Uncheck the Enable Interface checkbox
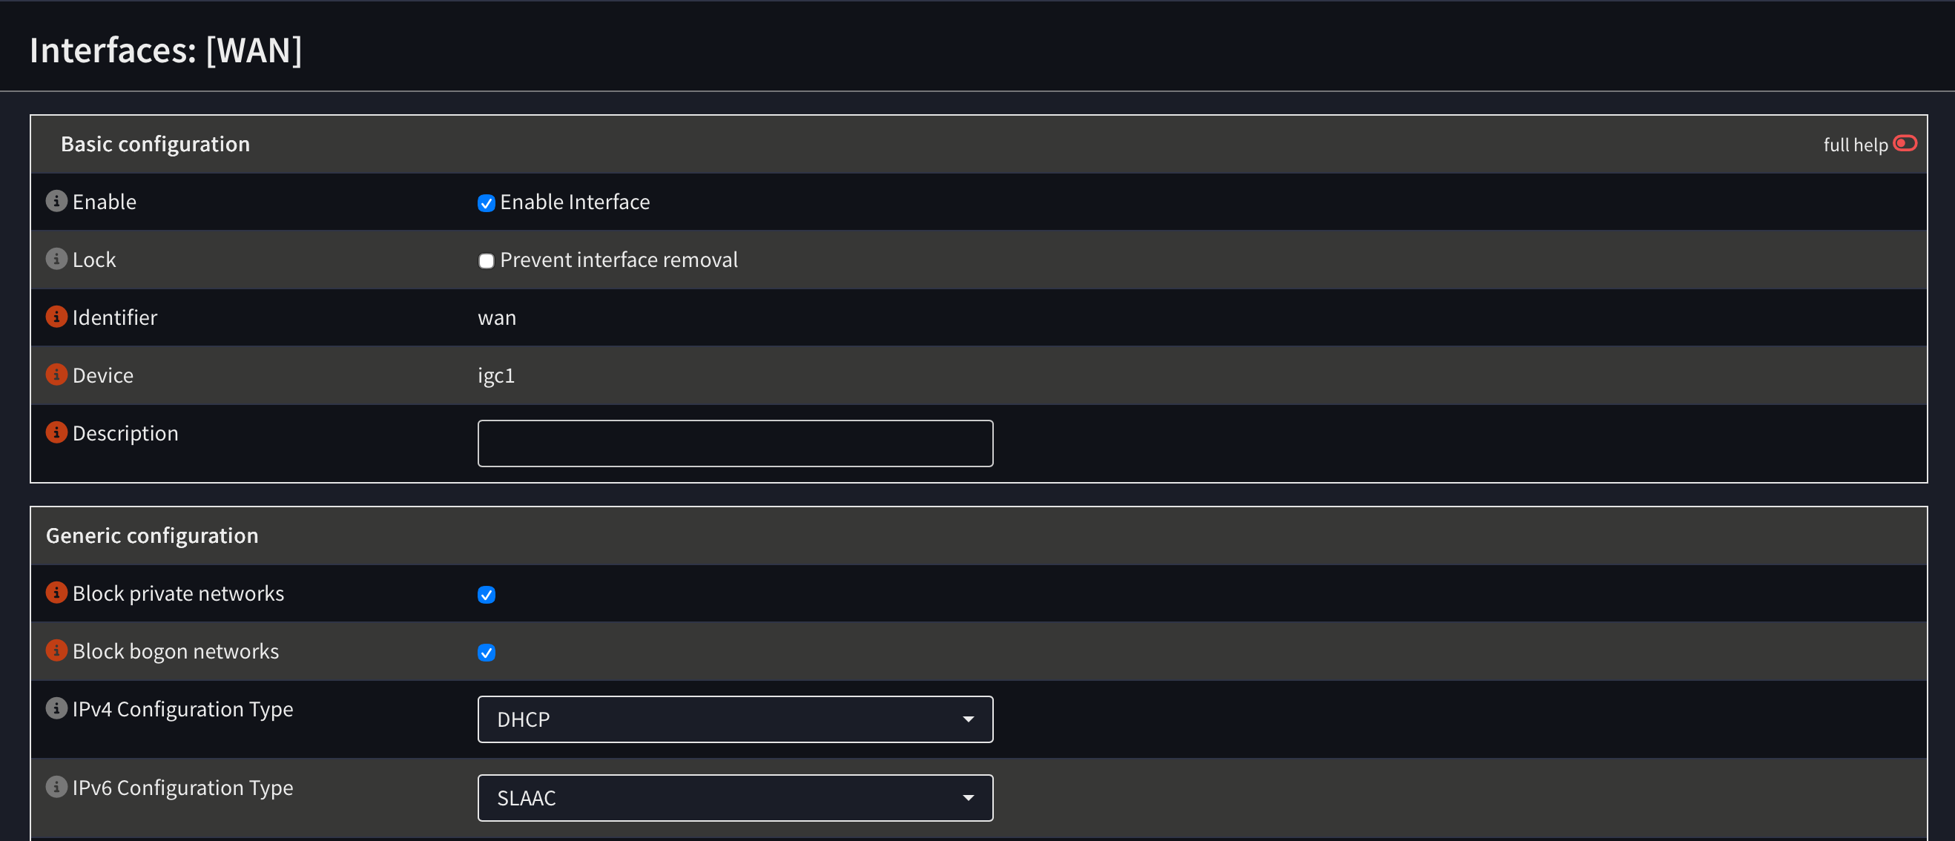This screenshot has width=1955, height=841. click(x=487, y=202)
